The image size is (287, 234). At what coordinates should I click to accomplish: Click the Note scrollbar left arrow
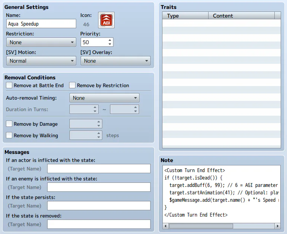[x=165, y=226]
